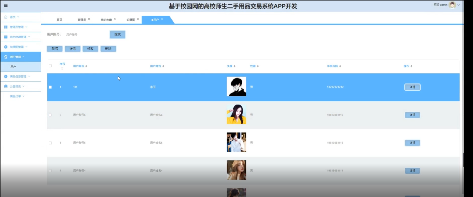
Task: Click the 公告资讯 briefcase icon
Action: pos(6,86)
